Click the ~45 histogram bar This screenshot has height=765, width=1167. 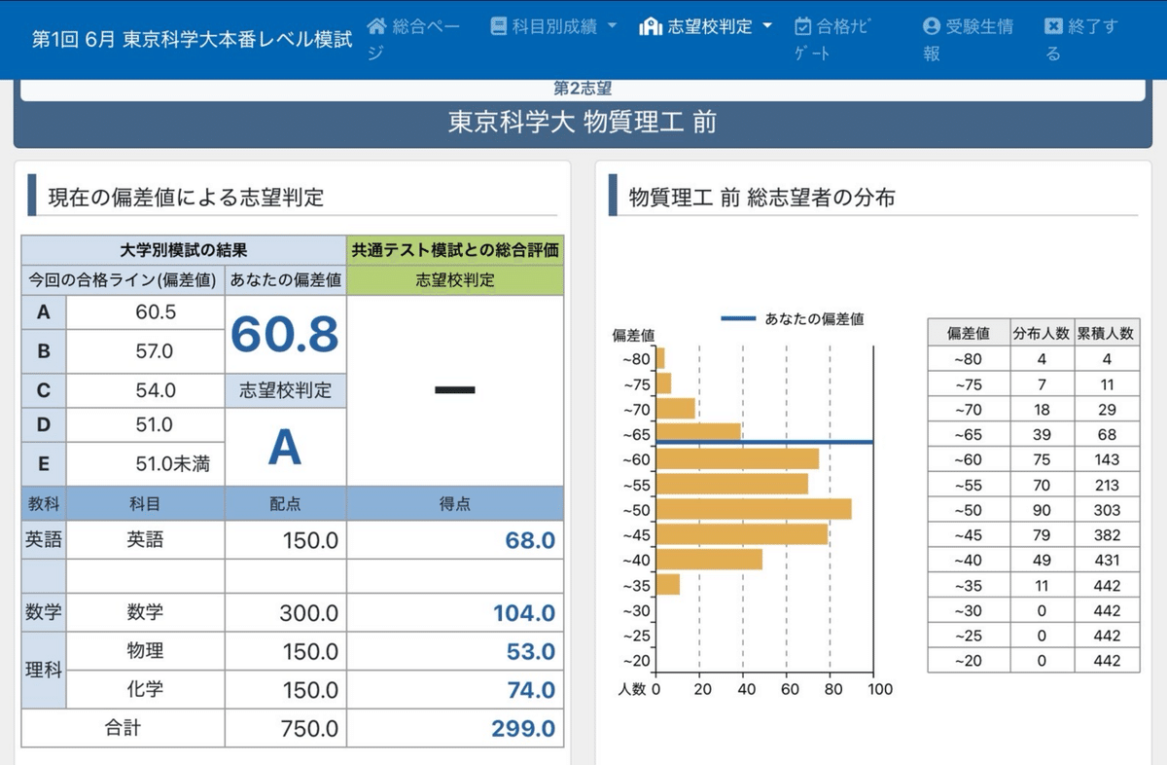tap(742, 534)
